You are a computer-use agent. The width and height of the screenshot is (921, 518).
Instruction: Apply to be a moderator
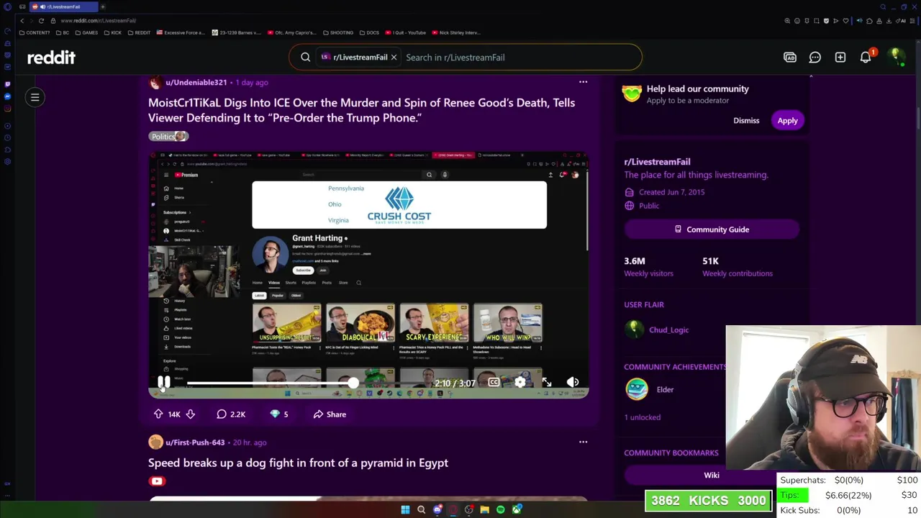pyautogui.click(x=787, y=121)
